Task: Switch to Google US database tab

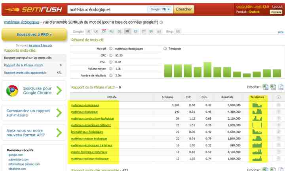Action: (88, 31)
